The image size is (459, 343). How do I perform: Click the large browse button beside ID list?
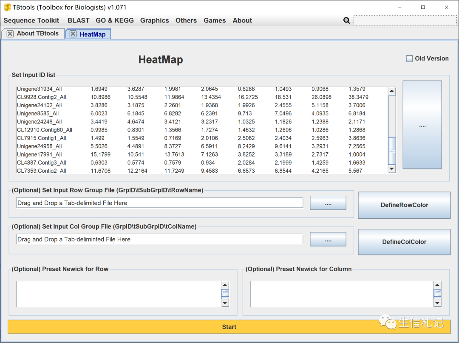pyautogui.click(x=422, y=125)
